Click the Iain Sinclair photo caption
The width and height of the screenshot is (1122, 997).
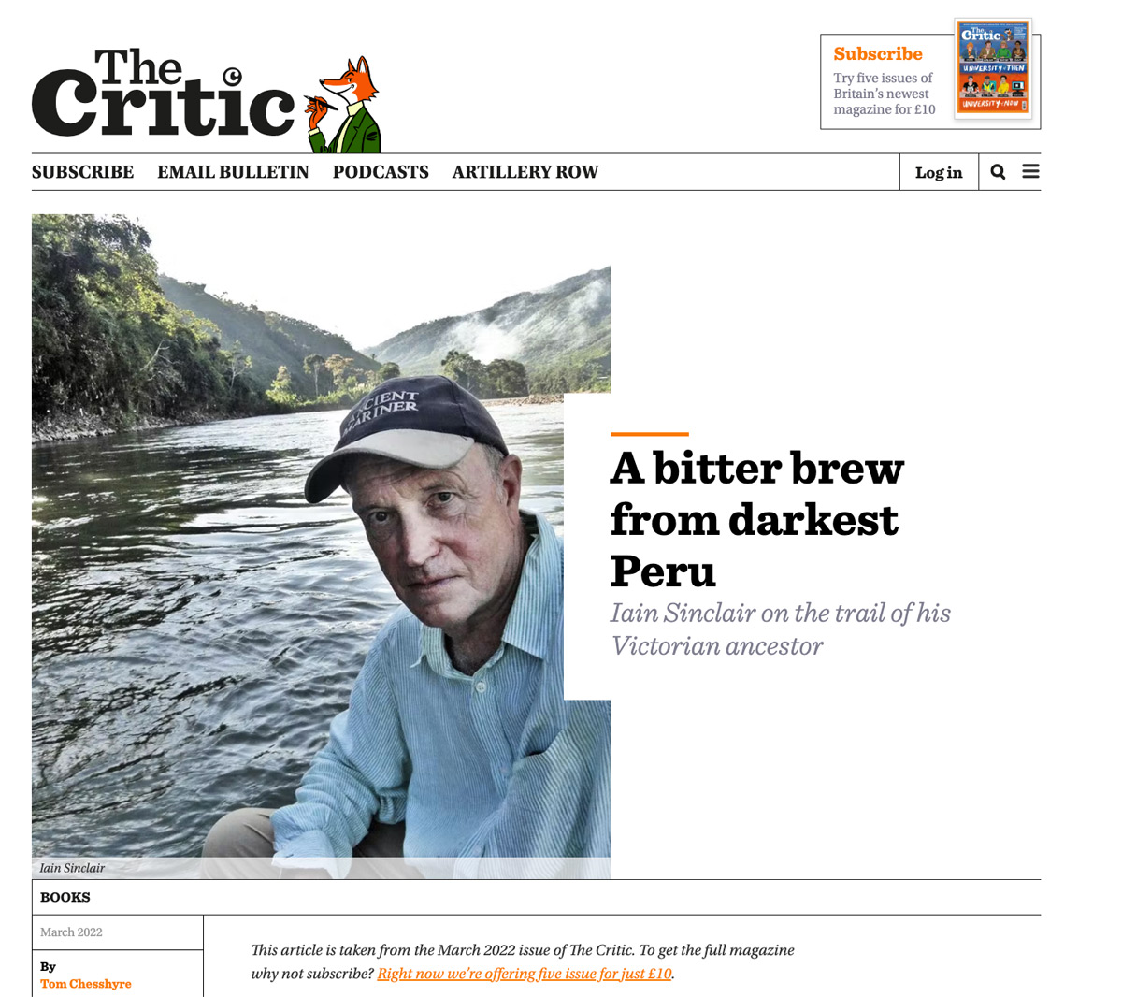[x=72, y=868]
